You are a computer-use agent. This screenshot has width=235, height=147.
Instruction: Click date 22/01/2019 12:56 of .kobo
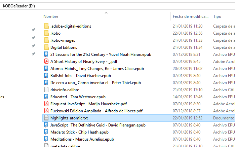(x=188, y=33)
